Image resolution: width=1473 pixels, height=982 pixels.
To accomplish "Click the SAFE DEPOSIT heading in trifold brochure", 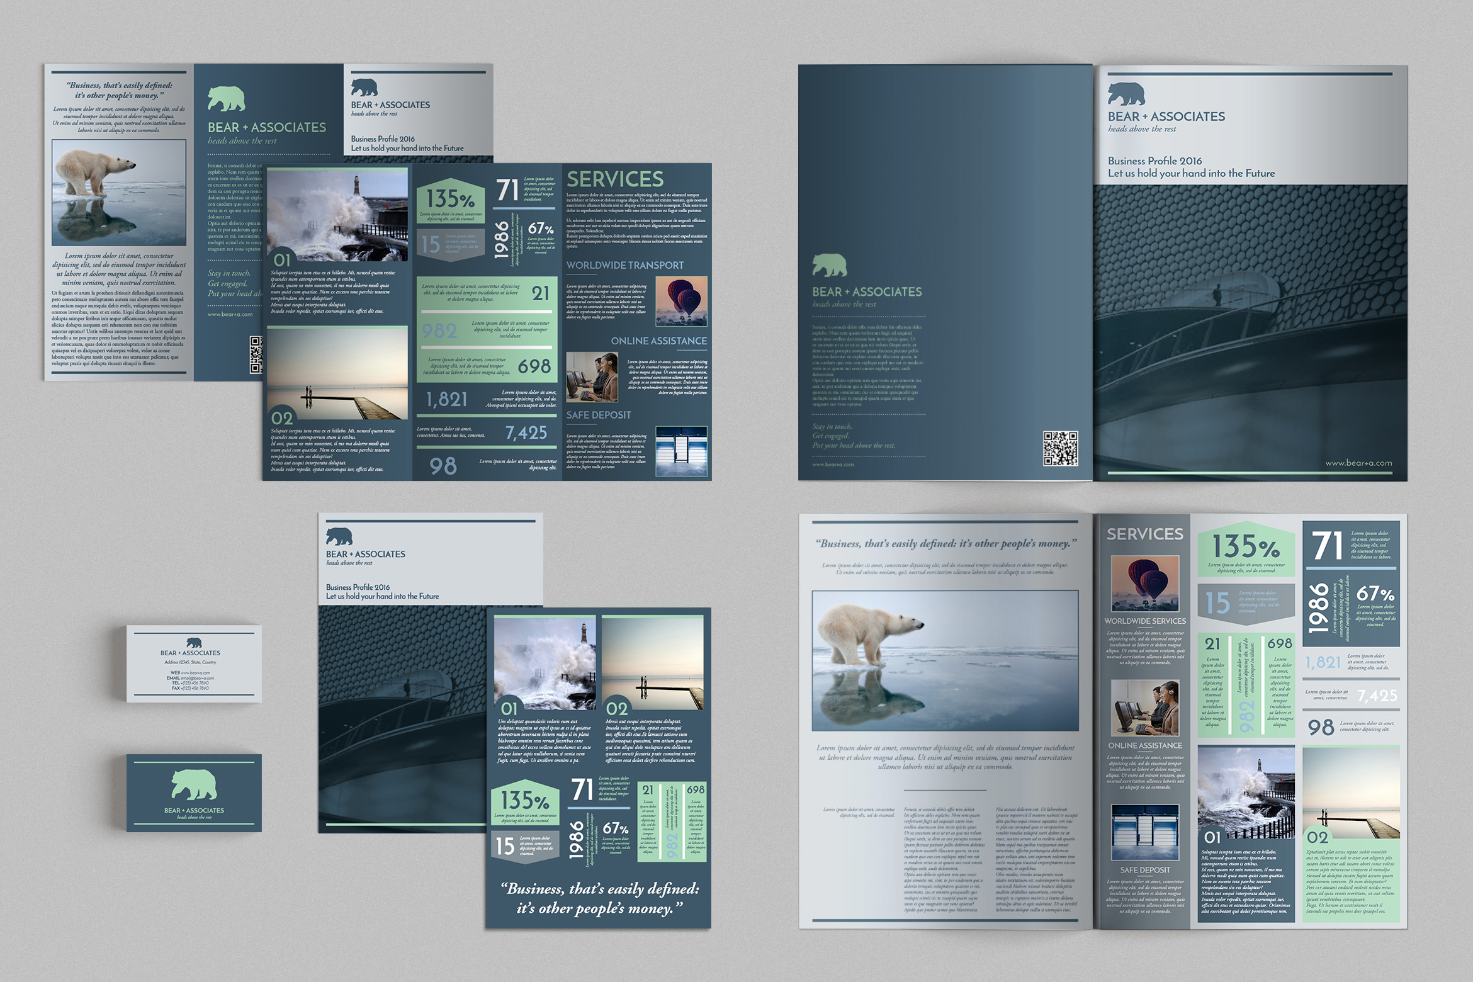I will 598,415.
